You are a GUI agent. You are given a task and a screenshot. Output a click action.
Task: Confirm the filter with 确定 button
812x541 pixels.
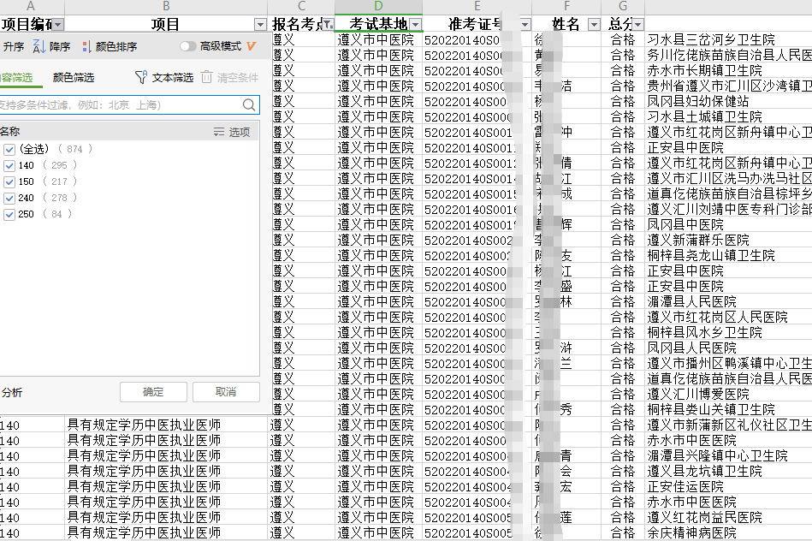tap(153, 391)
